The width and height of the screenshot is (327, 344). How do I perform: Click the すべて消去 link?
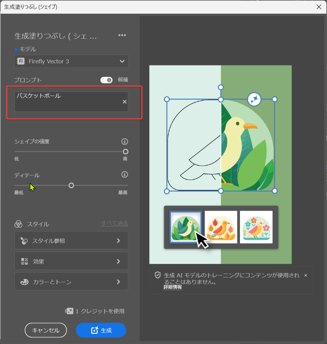point(114,223)
